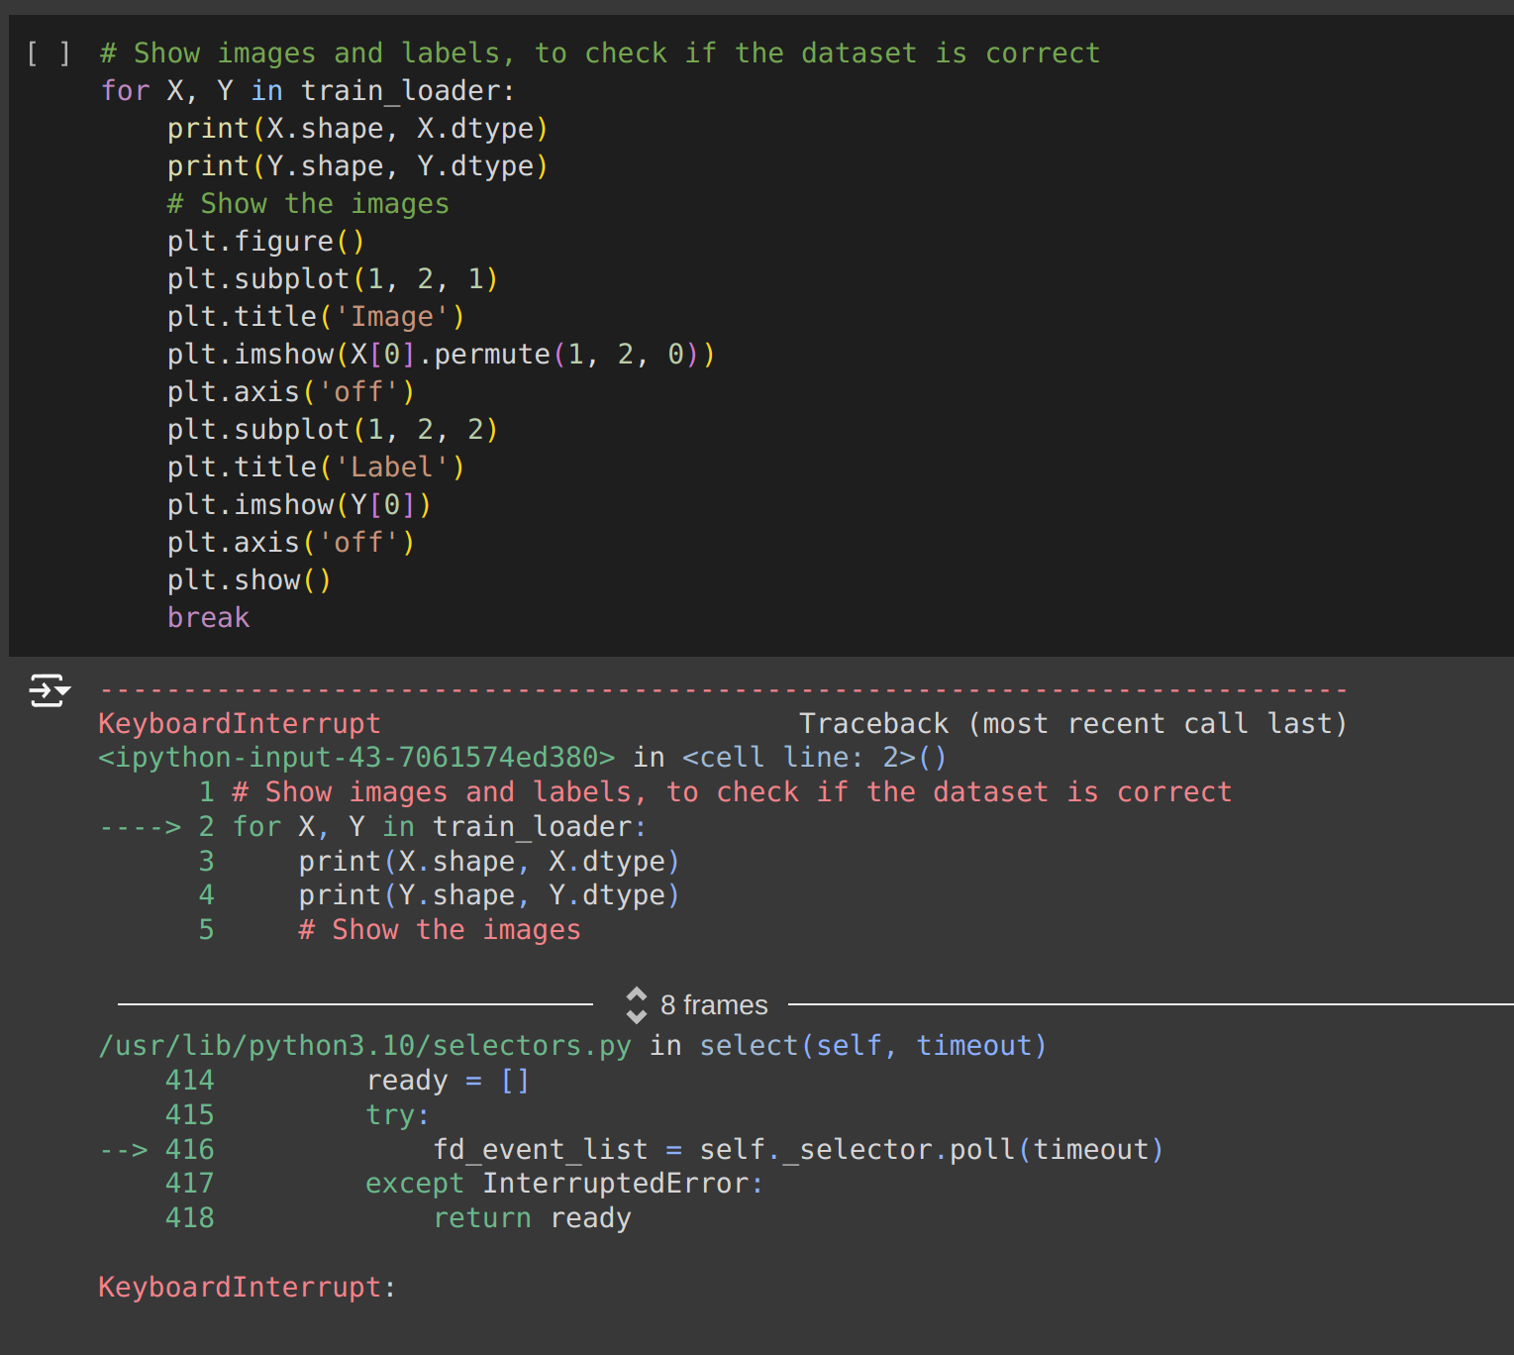
Task: Click the plt.figure() line in the cell
Action: tap(265, 242)
